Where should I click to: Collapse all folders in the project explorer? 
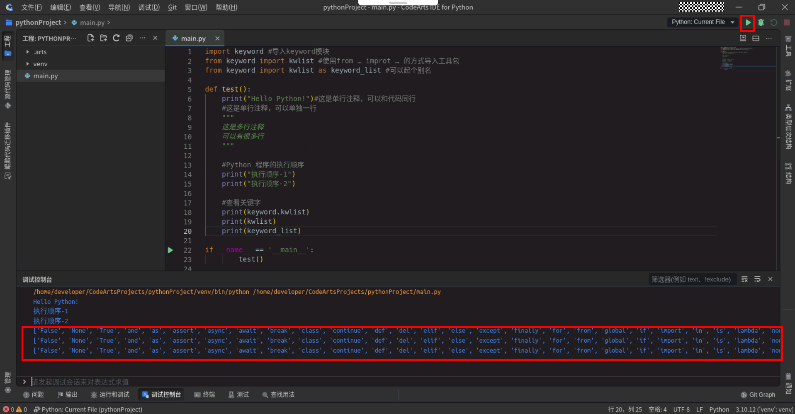(x=129, y=38)
